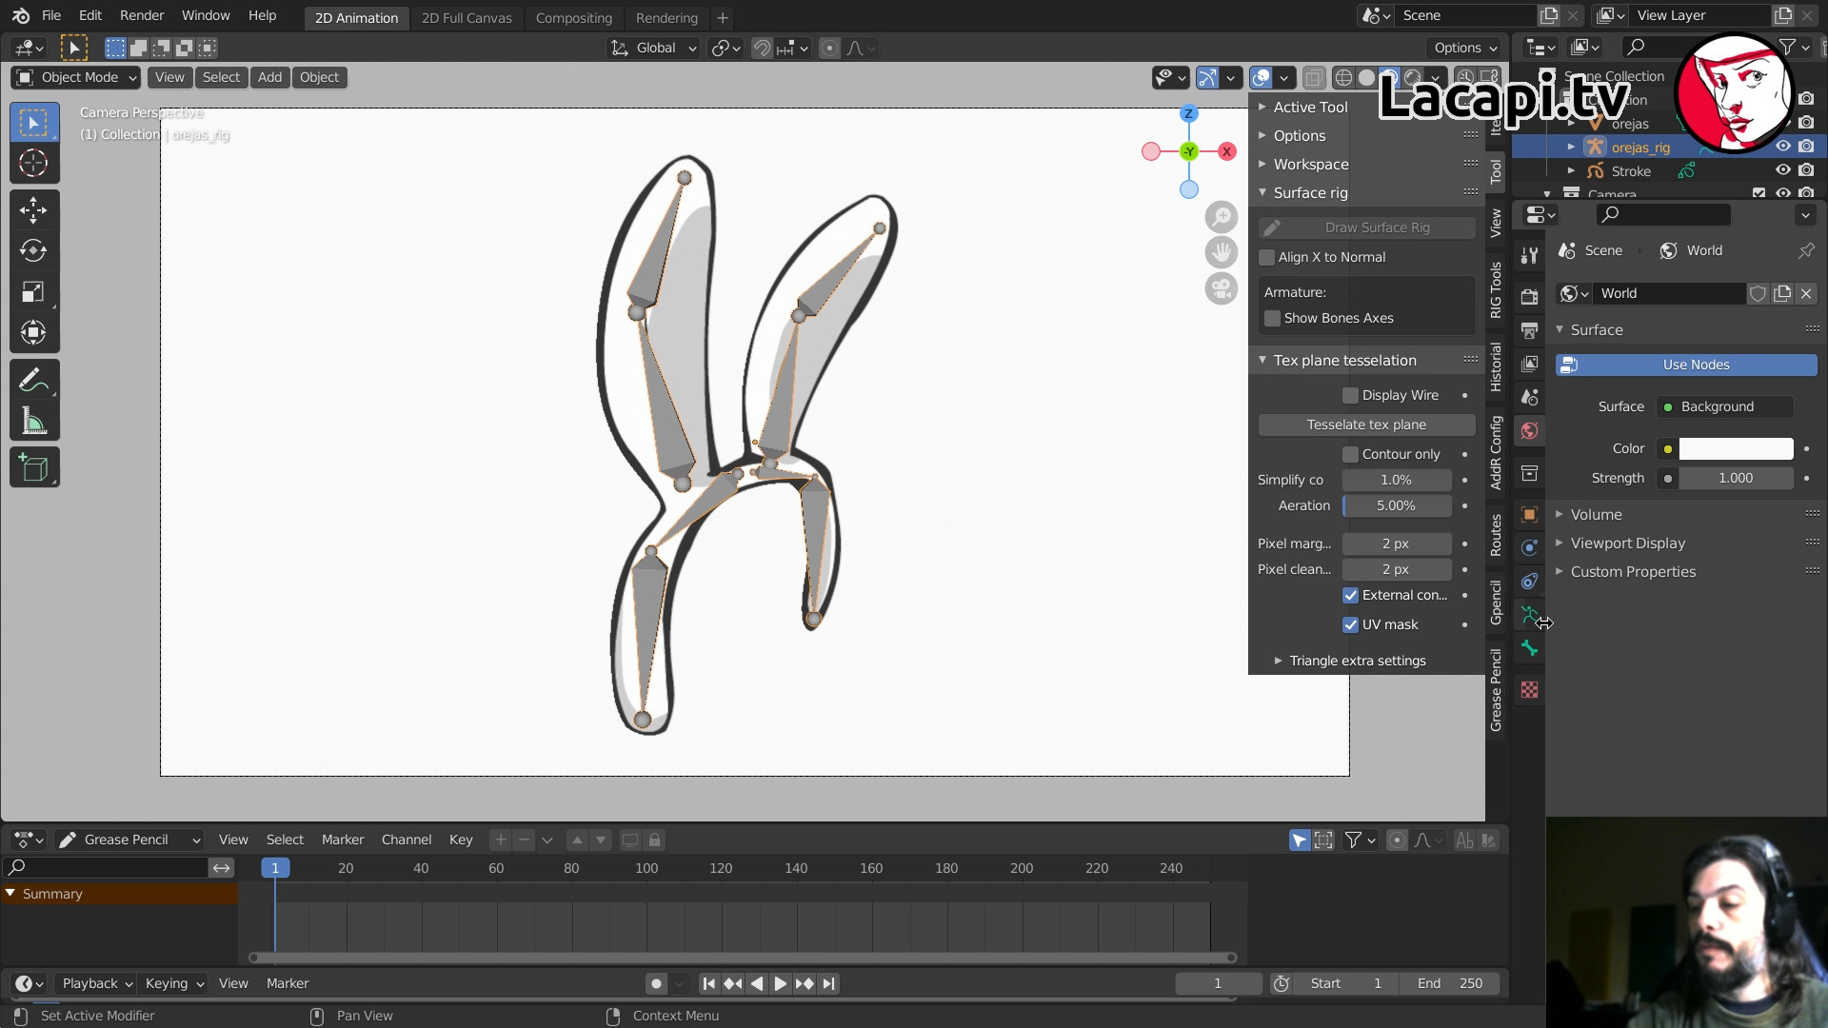Expand the Viewport Display panel

[x=1627, y=543]
